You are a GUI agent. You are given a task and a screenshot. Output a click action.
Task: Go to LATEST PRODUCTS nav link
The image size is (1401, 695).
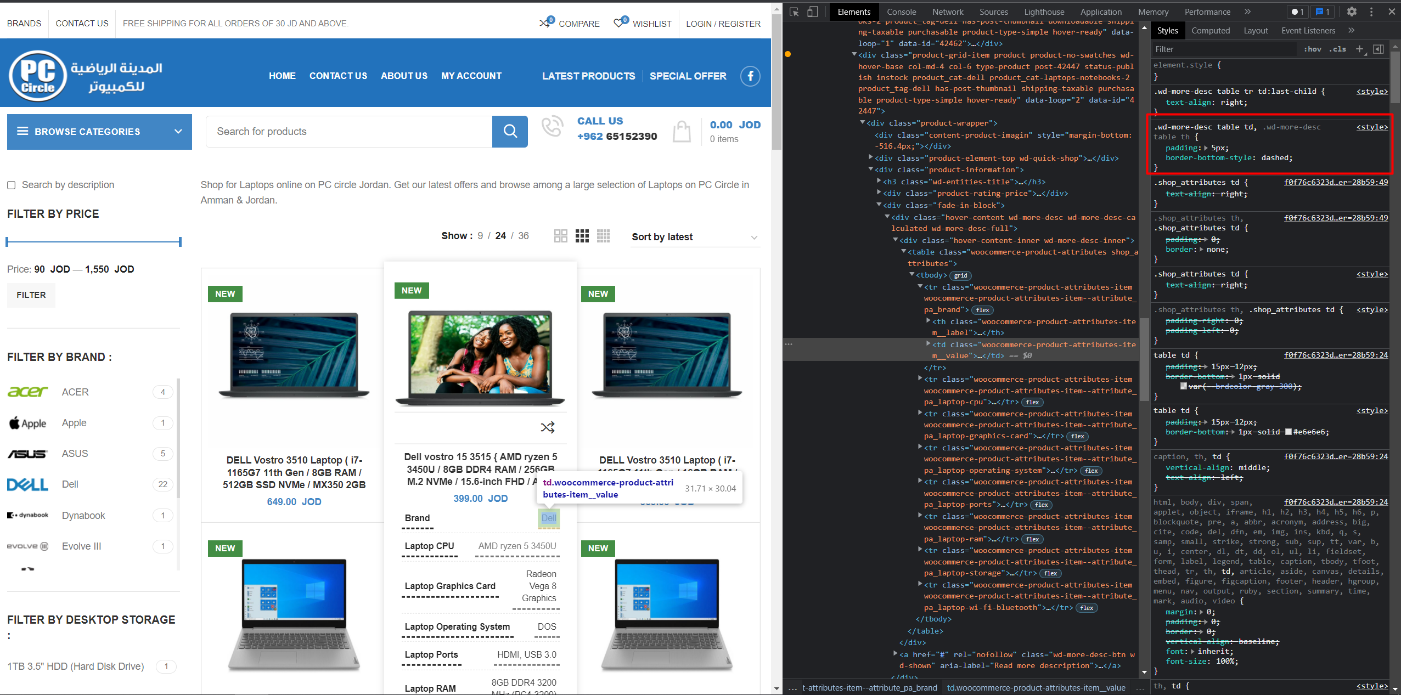(588, 76)
